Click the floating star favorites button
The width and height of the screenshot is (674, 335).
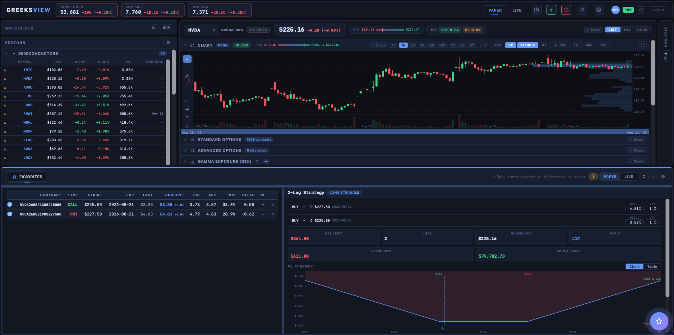click(659, 321)
